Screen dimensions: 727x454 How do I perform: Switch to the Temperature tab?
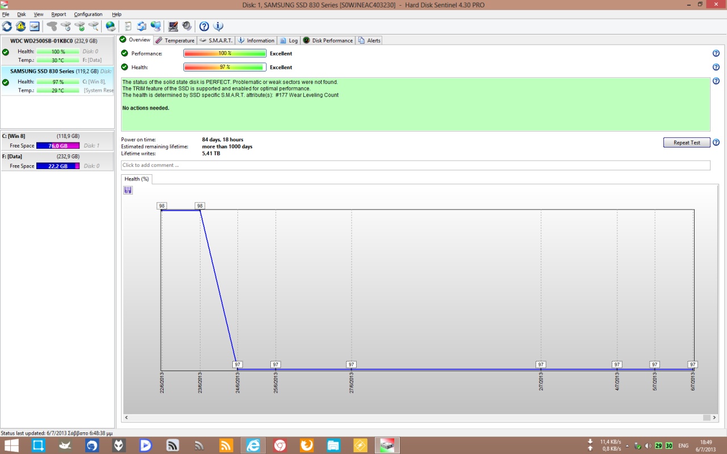[175, 40]
